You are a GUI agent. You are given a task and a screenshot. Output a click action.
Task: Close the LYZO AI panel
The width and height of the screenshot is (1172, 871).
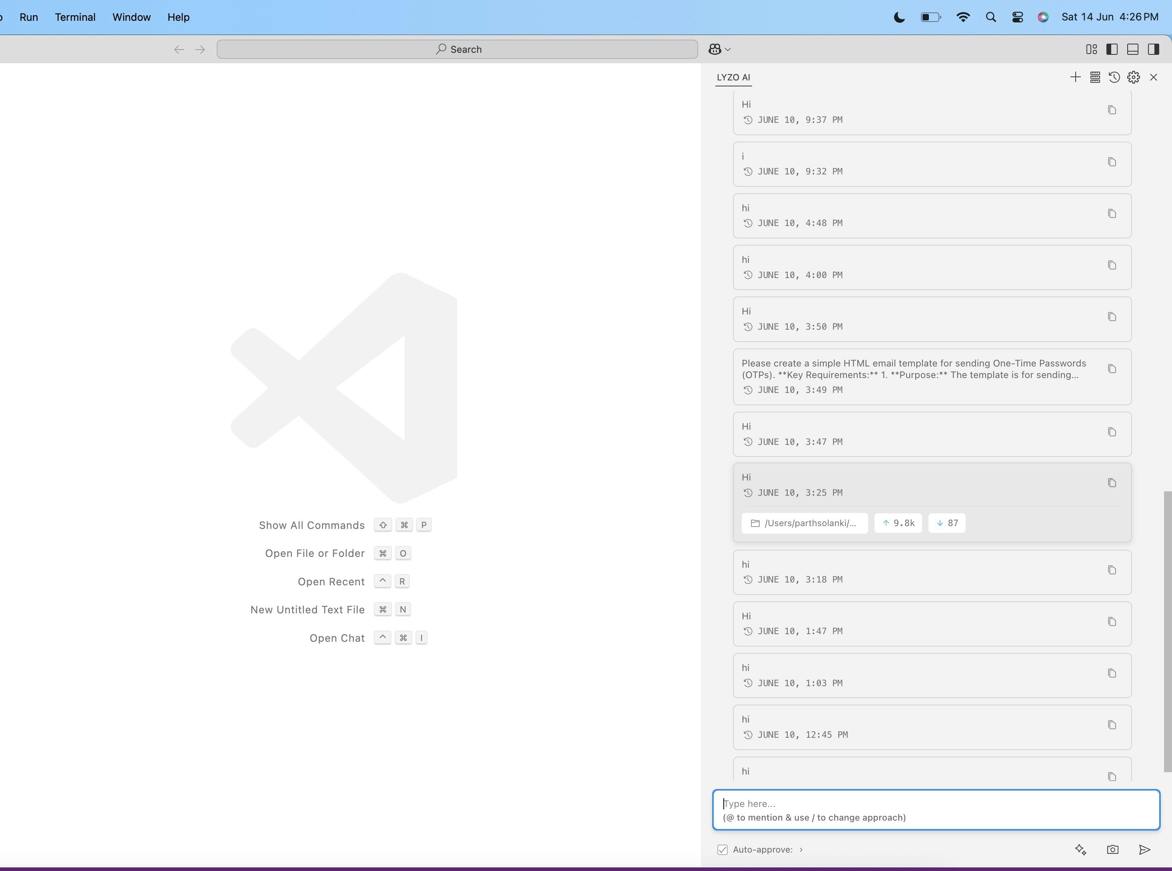pos(1154,78)
